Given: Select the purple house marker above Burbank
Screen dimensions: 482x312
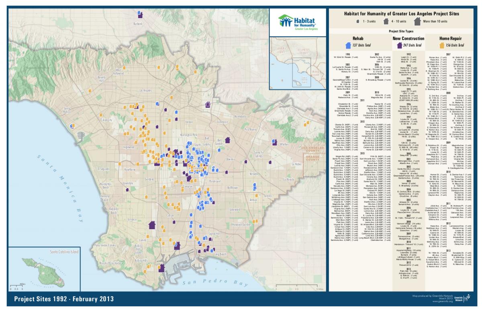Looking at the screenshot, I should tap(140, 15).
